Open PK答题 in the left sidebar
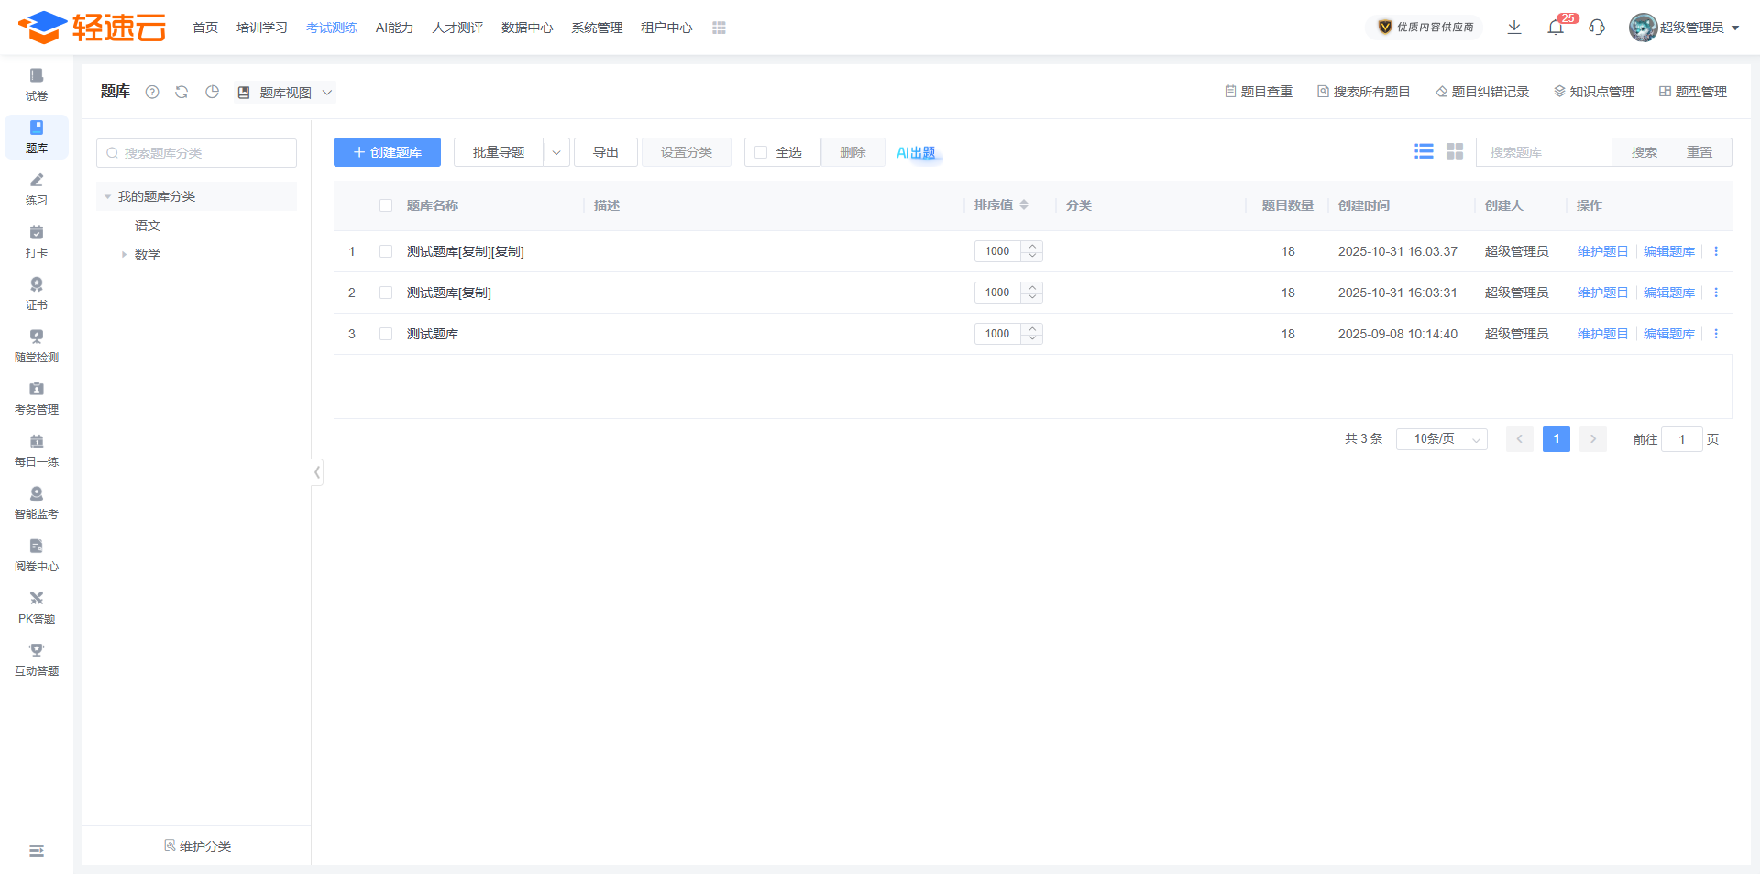This screenshot has height=874, width=1760. (x=37, y=607)
